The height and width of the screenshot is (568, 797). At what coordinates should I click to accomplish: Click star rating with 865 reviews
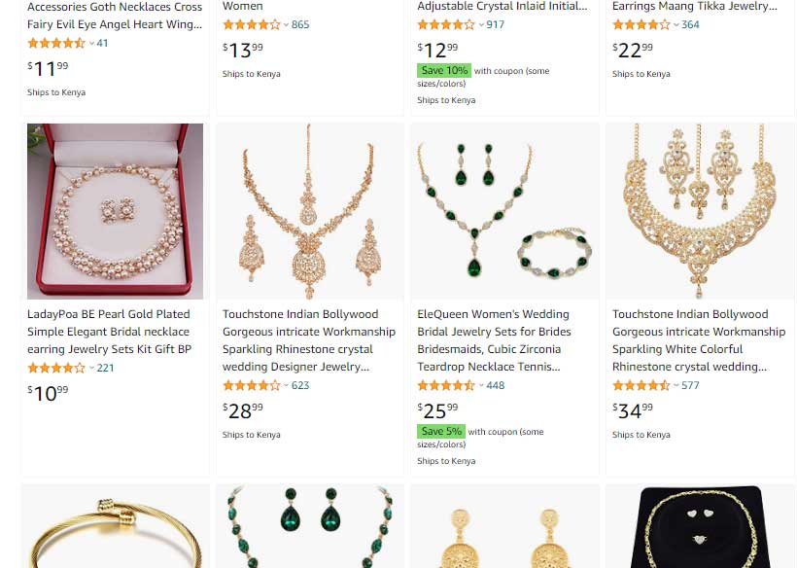pyautogui.click(x=252, y=24)
